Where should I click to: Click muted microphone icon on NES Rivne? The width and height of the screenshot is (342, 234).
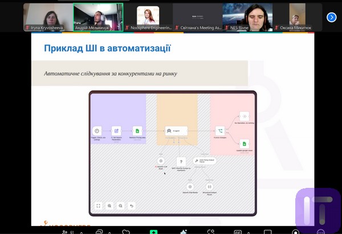tap(227, 28)
